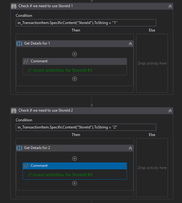This screenshot has height=203, width=182.
Task: Click sequence icon of Get Details for 1
Action: click(x=19, y=44)
